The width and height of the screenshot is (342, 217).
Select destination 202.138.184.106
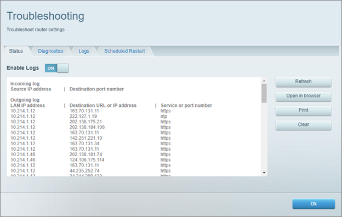pyautogui.click(x=87, y=127)
